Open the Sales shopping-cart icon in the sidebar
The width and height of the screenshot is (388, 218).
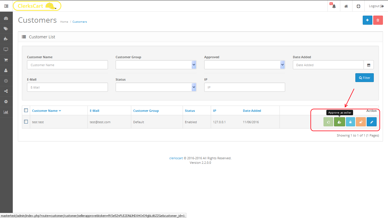tap(6, 60)
